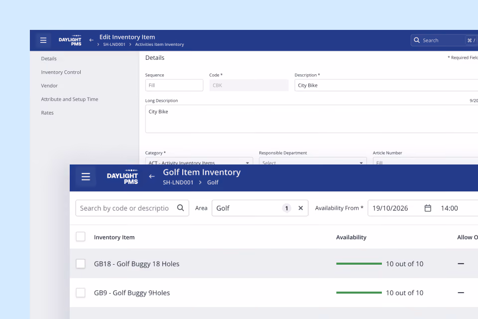
Task: Check the GB9 - Golf Buggy 9Holes row
Action: 81,293
